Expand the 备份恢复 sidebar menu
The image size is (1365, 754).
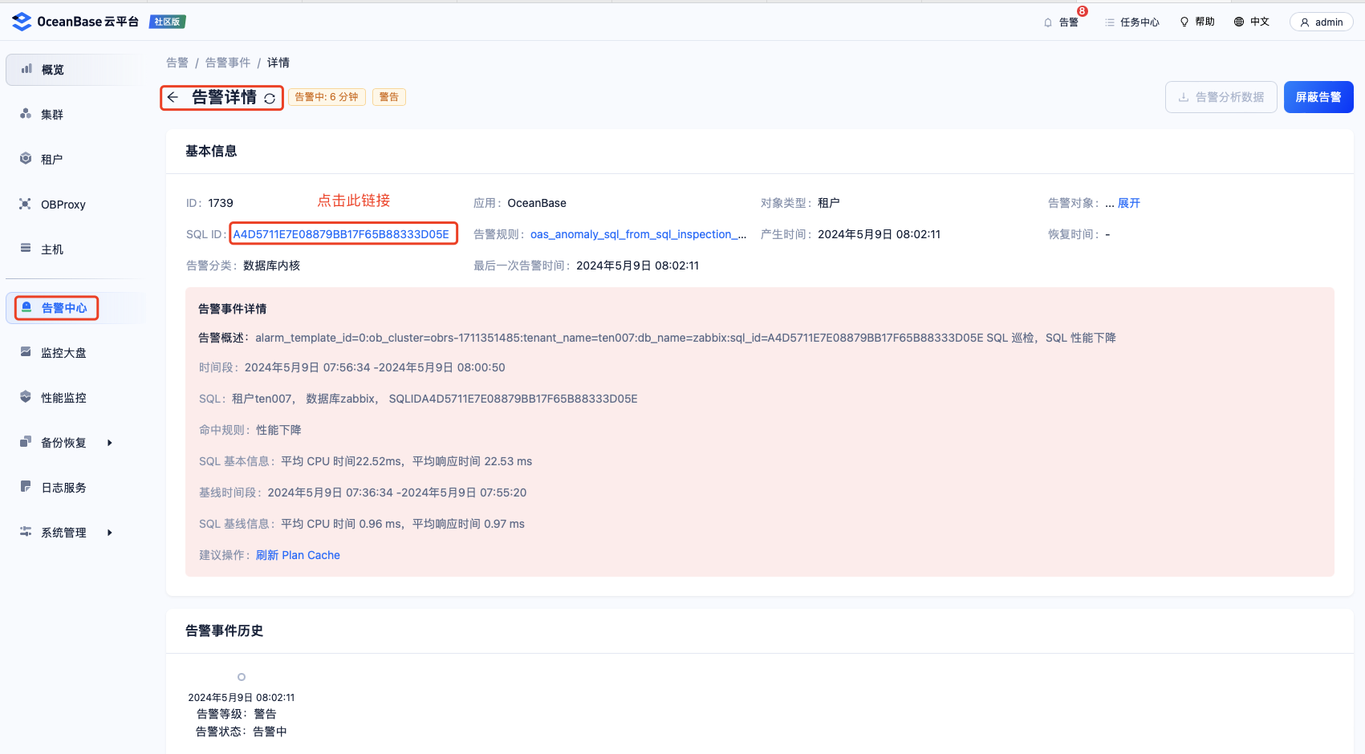tap(63, 442)
